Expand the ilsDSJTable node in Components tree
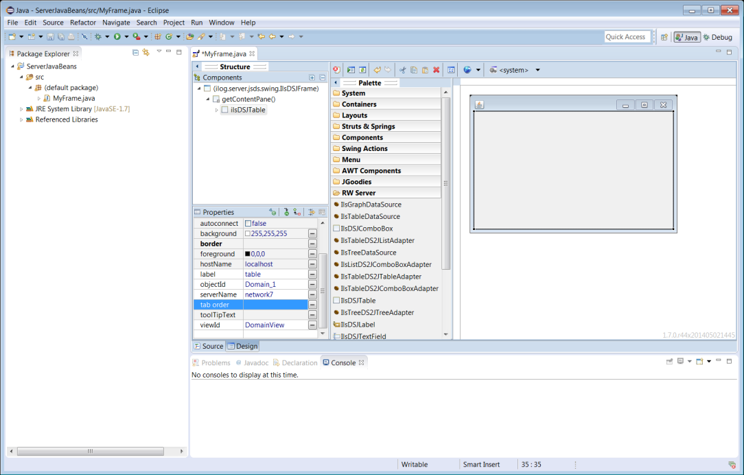Screen dimensions: 744x475 coord(216,110)
